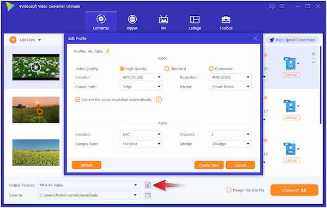Image resolution: width=327 pixels, height=208 pixels.
Task: Select the sunset sunflower video thumbnail
Action: pyautogui.click(x=36, y=110)
